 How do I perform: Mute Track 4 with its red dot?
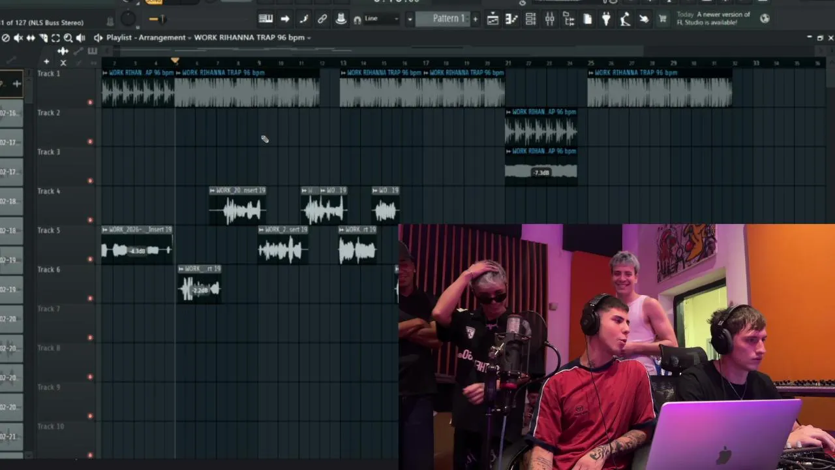click(x=90, y=220)
